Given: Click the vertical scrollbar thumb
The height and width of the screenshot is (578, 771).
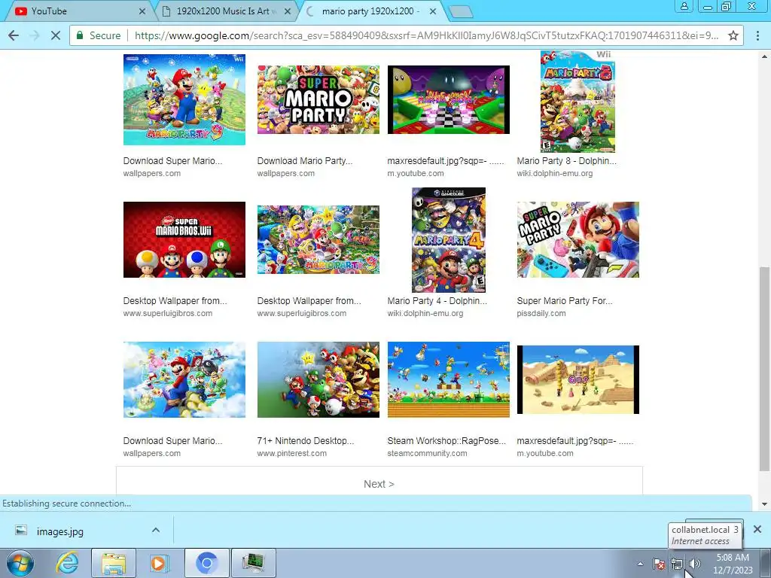Looking at the screenshot, I should point(765,369).
